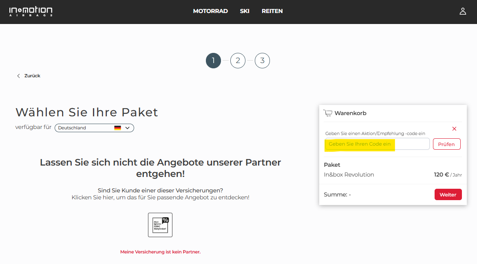
Task: Choose REITEN in the top navigation
Action: (x=272, y=11)
